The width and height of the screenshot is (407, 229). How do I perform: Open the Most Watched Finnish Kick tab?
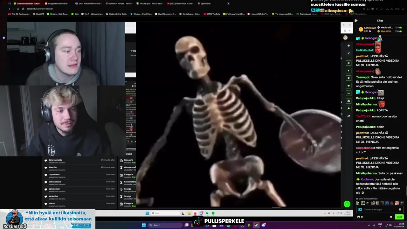click(x=88, y=3)
